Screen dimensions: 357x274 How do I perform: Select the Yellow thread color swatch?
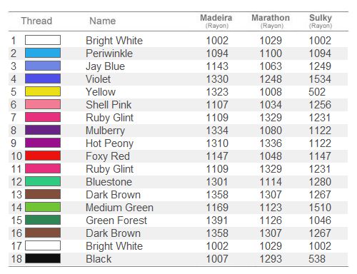coord(43,91)
